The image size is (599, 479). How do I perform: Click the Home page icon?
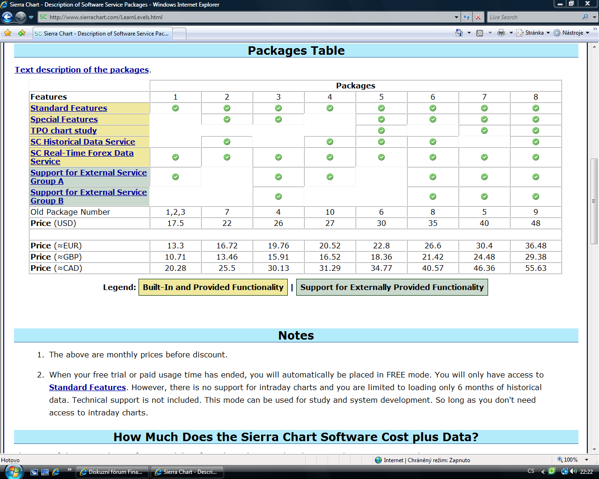(x=459, y=33)
